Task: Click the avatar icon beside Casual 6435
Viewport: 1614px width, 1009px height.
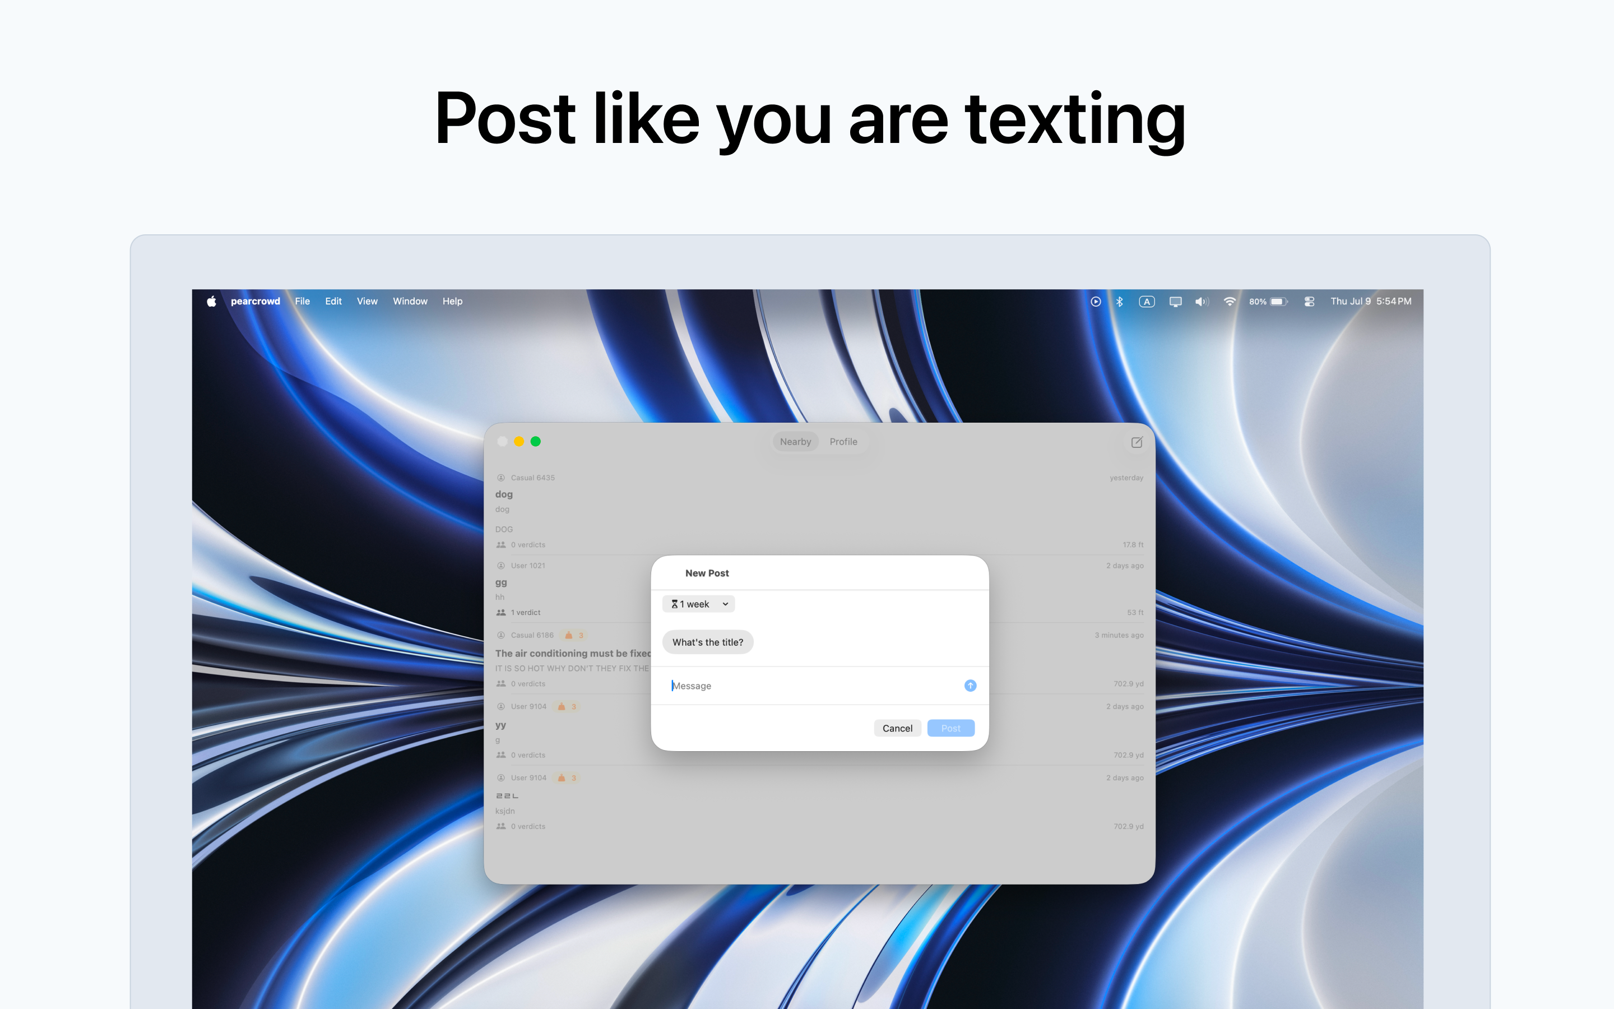Action: 501,478
